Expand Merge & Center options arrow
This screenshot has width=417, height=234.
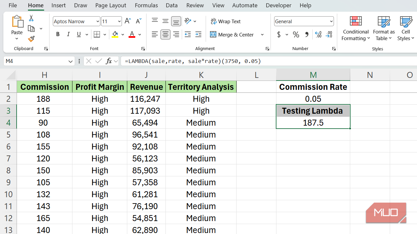point(262,34)
